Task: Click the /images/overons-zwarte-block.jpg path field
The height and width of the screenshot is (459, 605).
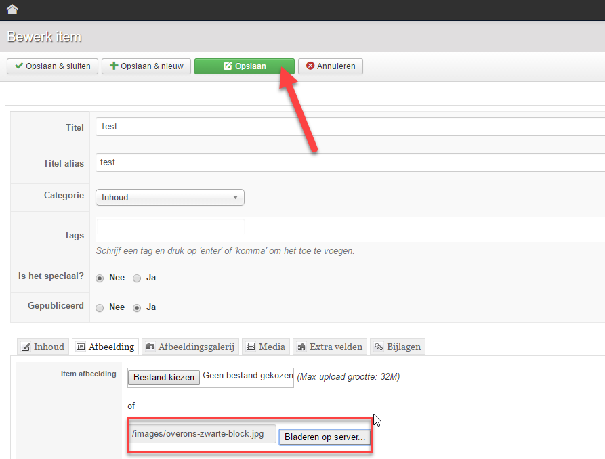Action: 202,434
